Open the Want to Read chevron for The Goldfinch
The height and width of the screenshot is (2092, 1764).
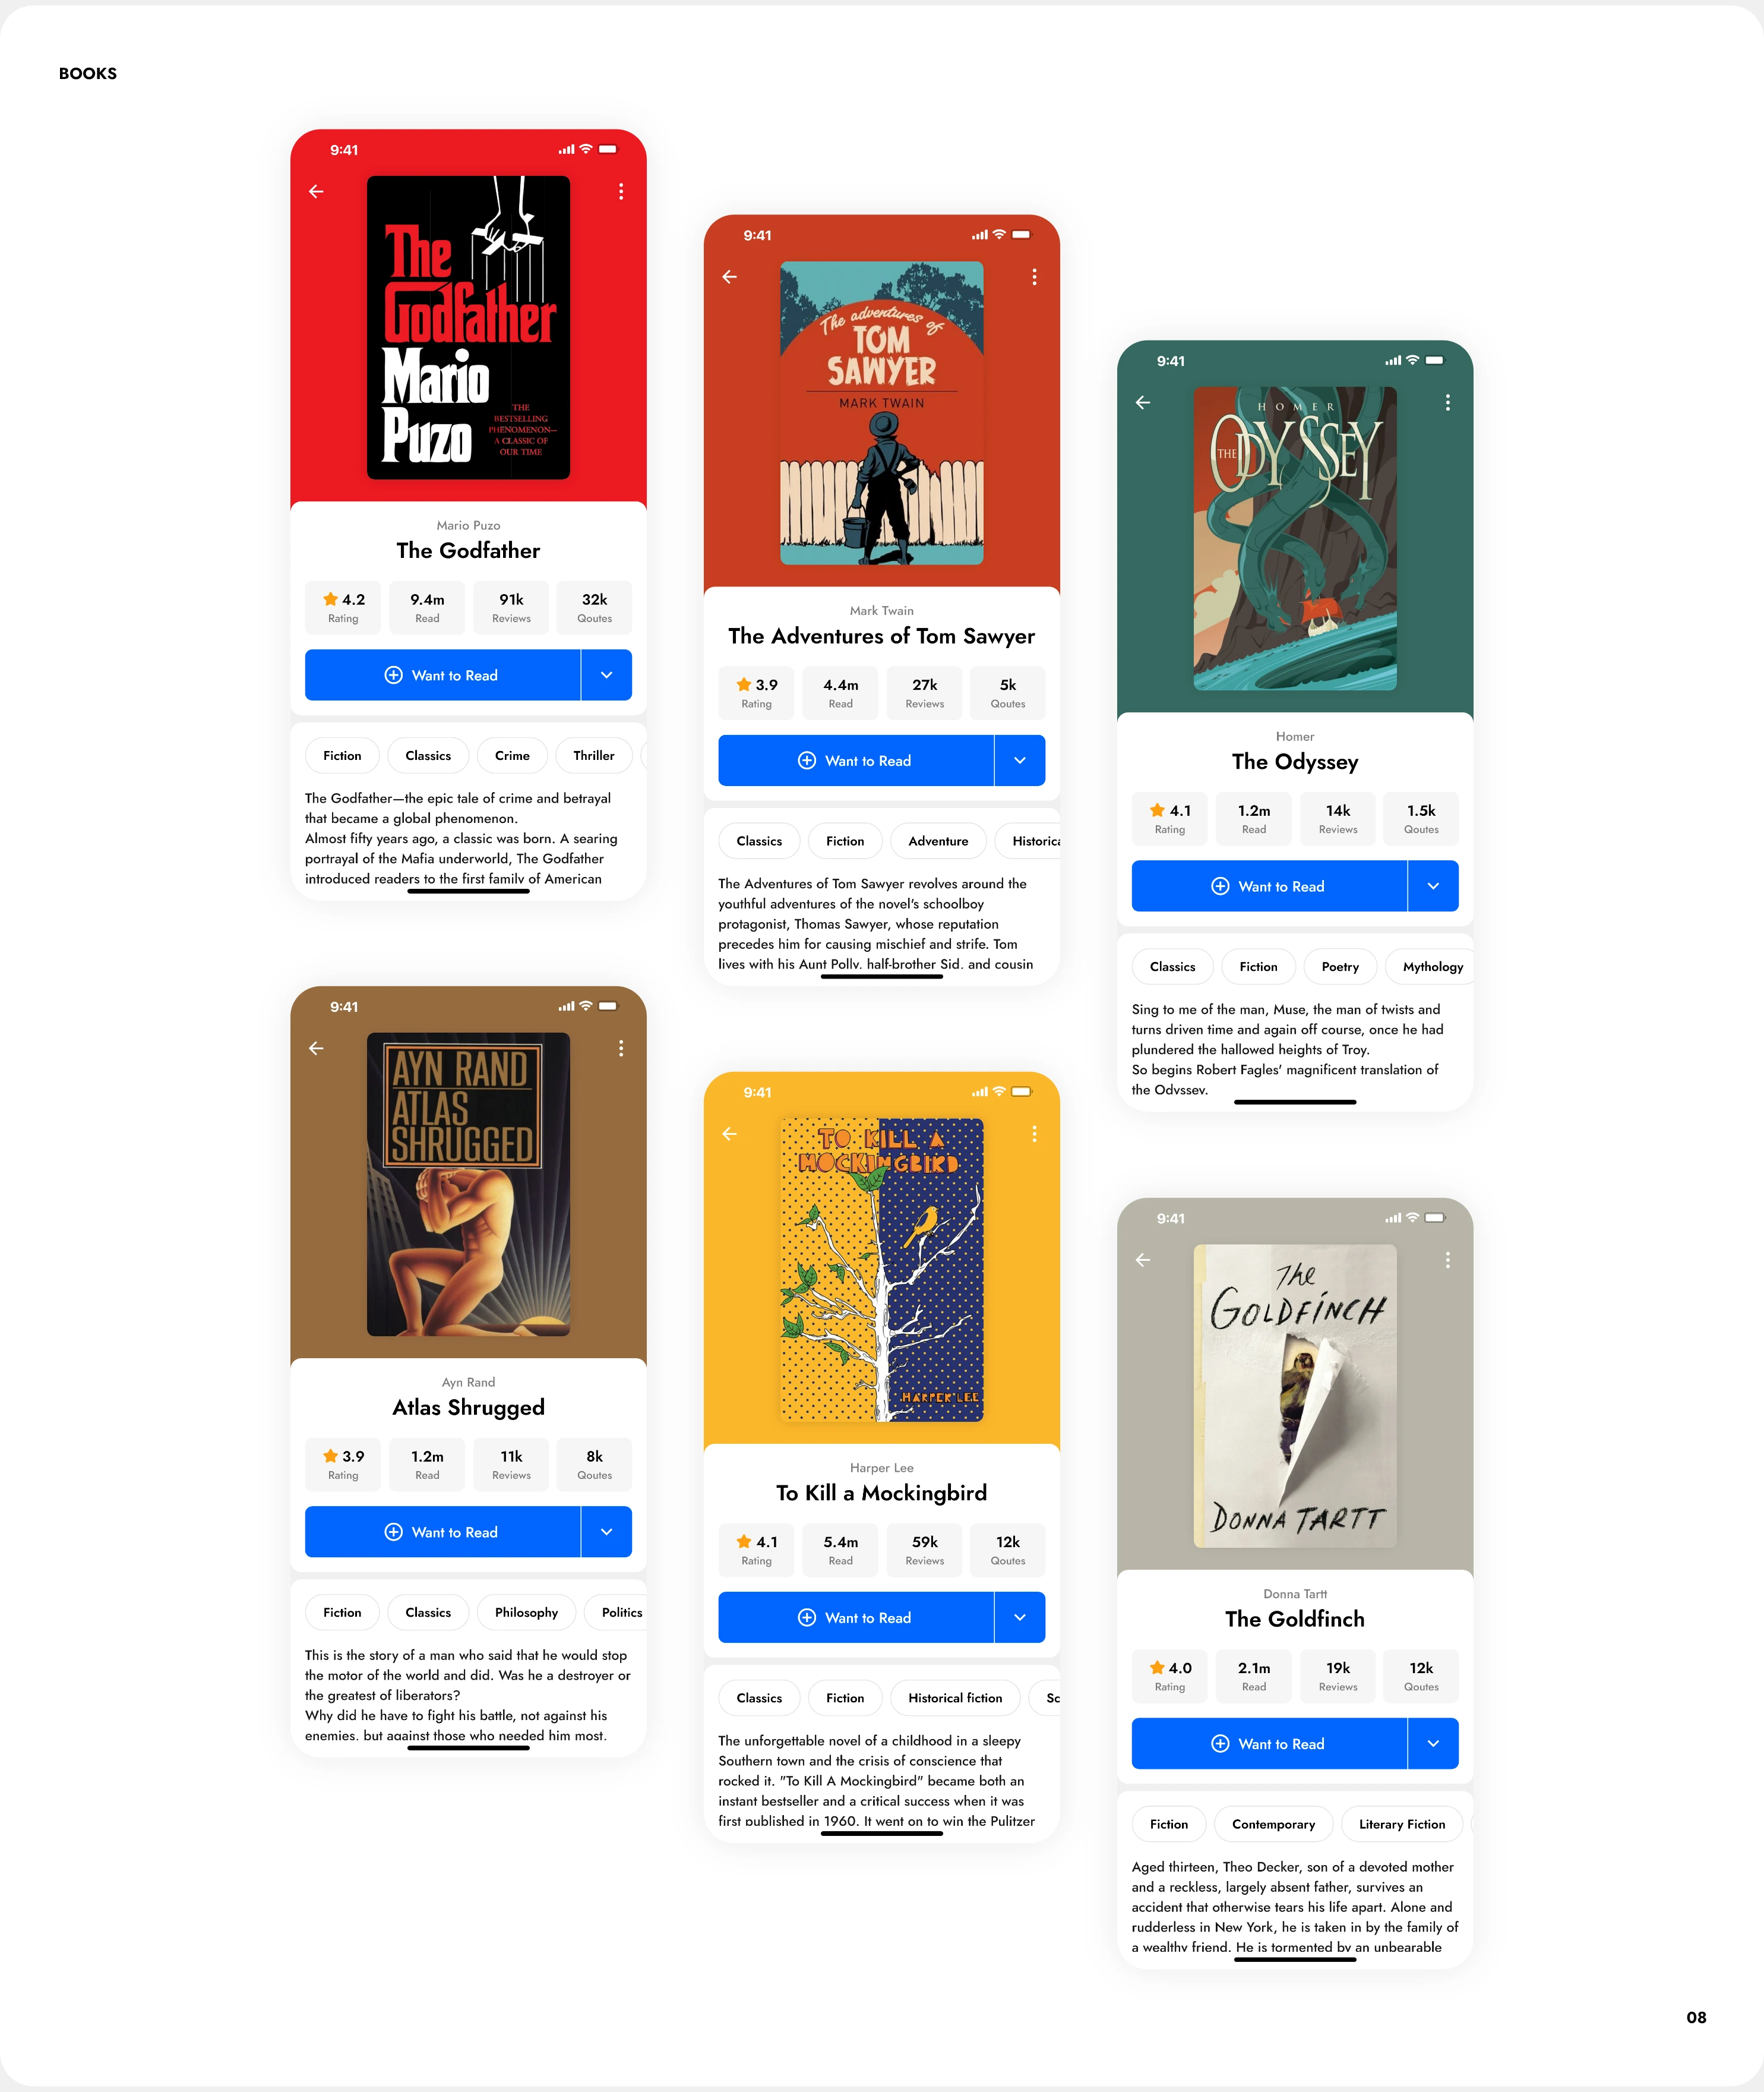point(1433,1744)
